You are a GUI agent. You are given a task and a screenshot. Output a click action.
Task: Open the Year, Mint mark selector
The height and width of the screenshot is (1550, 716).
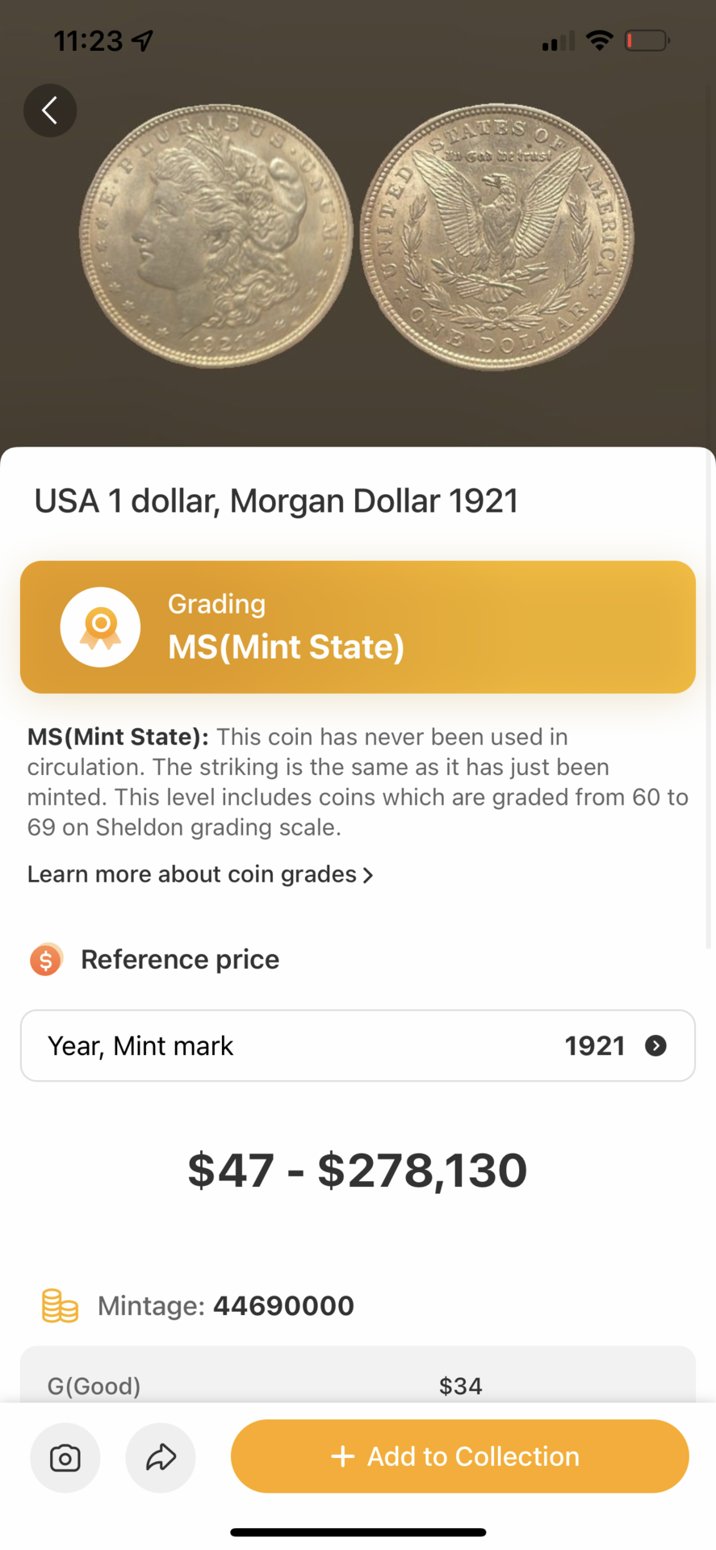pos(358,1045)
